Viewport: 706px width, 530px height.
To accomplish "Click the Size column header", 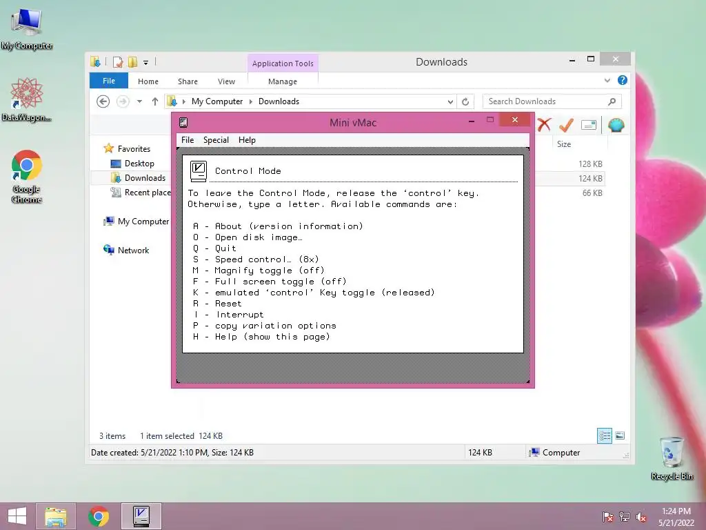I will (x=564, y=144).
